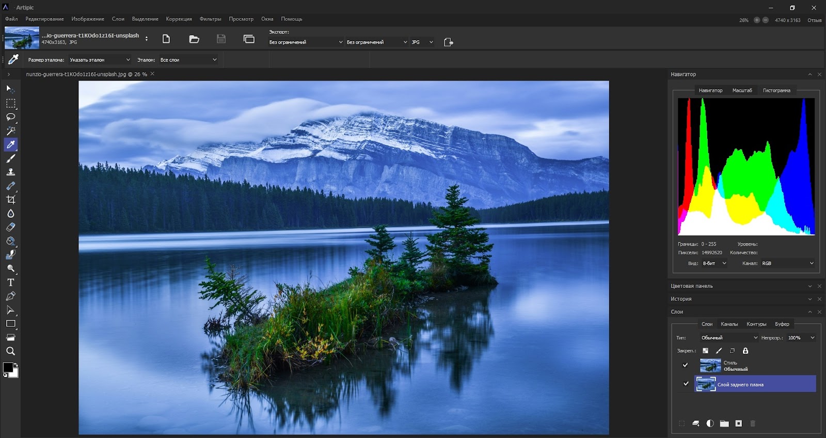Select the Crop tool

click(10, 200)
